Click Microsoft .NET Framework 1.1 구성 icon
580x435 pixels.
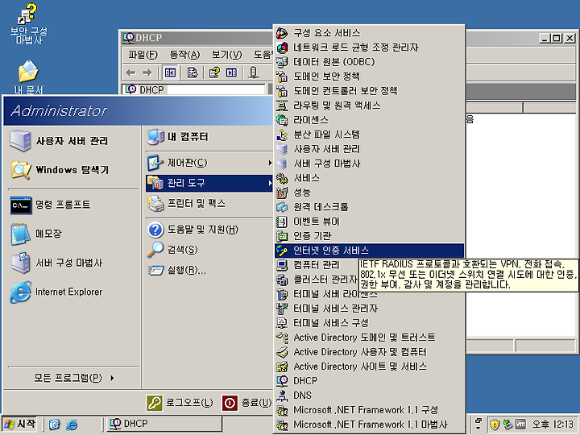click(282, 410)
